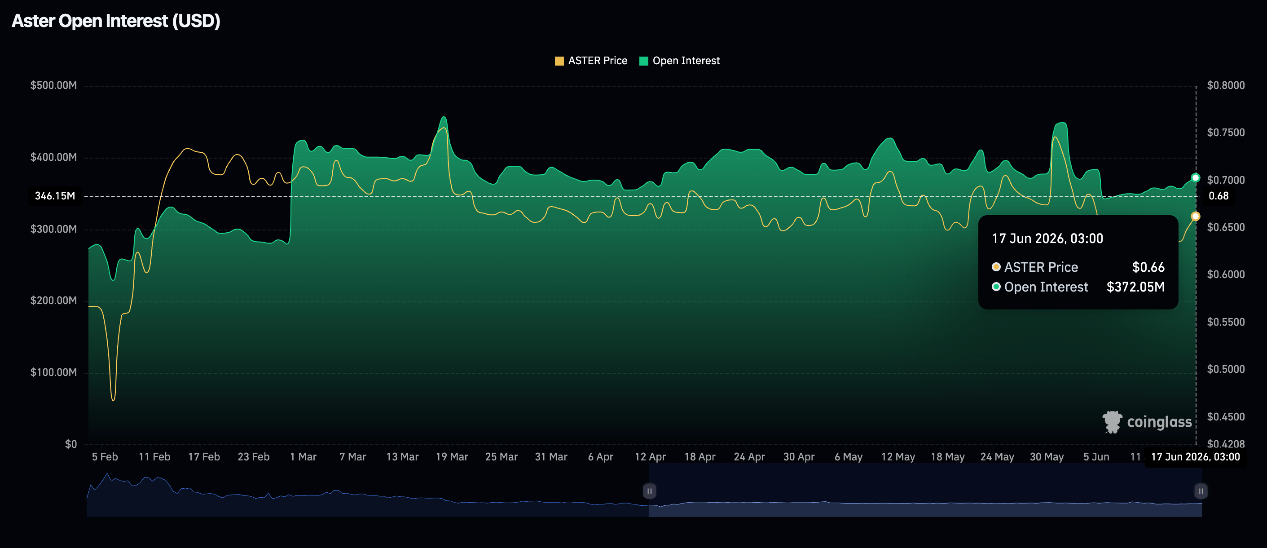The width and height of the screenshot is (1267, 548).
Task: Click the 7 Mar date label
Action: point(352,457)
